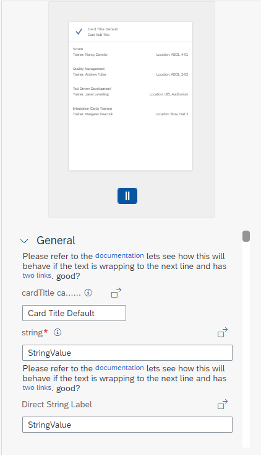Toggle the blue pause preview button
Screen dimensions: 261x455
pos(127,196)
